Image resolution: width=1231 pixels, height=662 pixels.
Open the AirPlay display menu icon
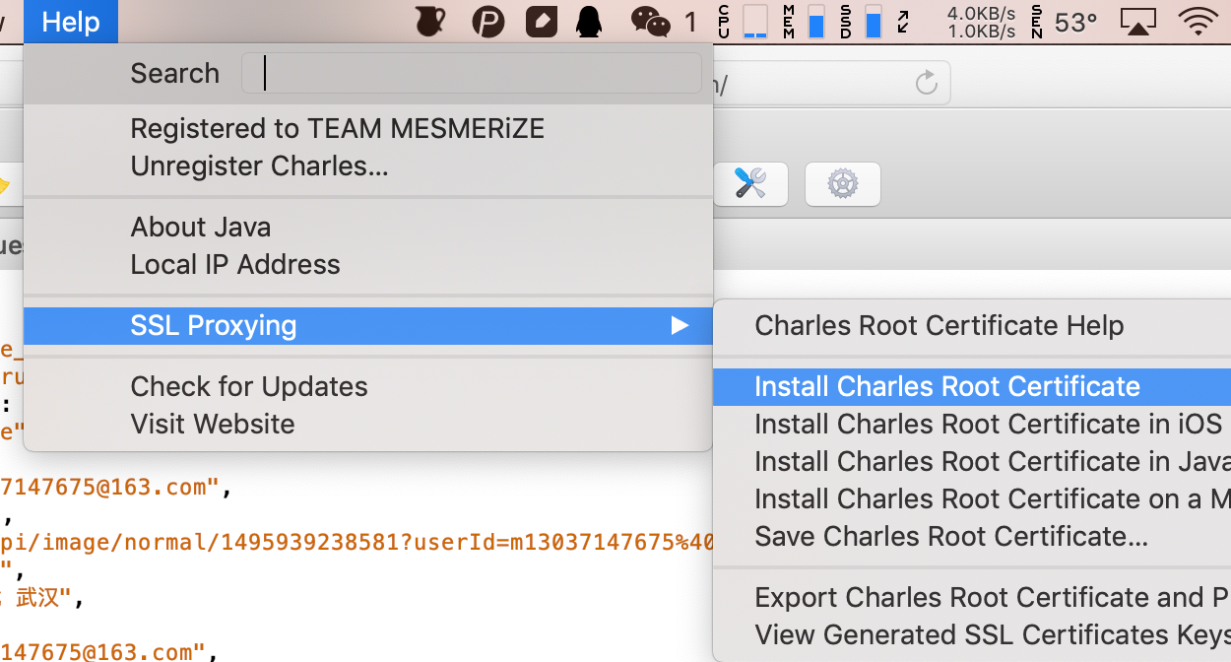(x=1138, y=21)
